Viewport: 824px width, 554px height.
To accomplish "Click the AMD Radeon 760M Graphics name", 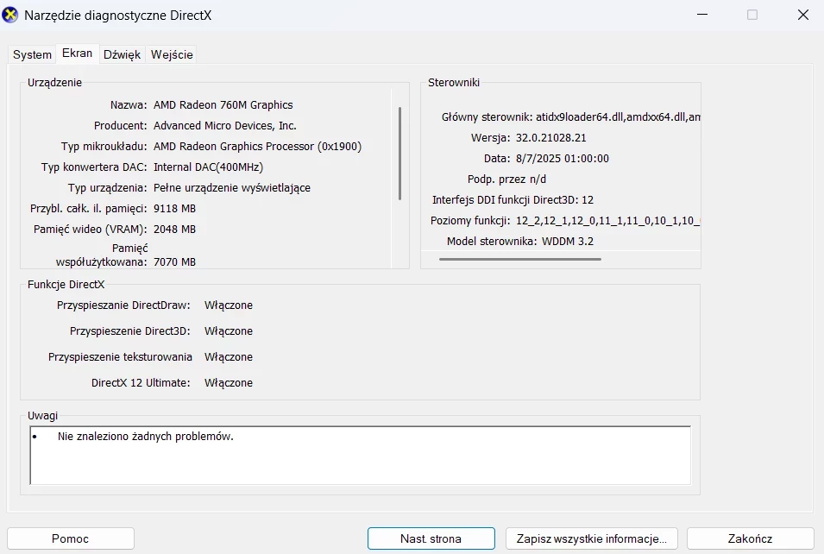I will point(223,105).
